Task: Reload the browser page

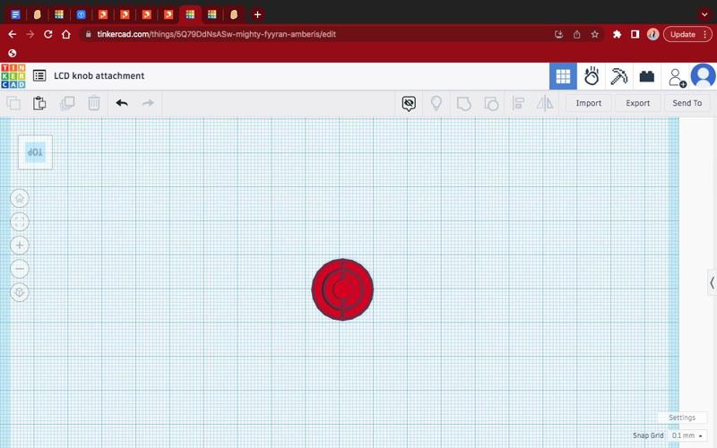Action: click(x=48, y=34)
